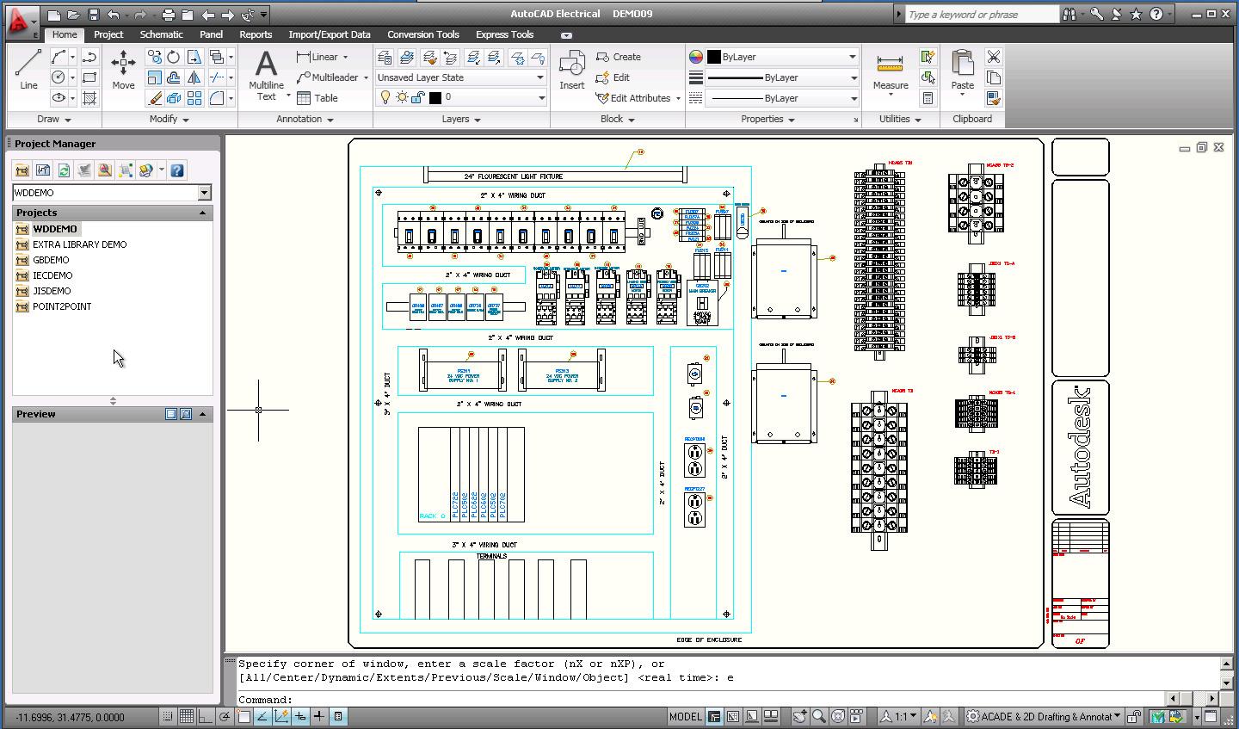Toggle the layer light bulb on/off
Viewport: 1239px width, 729px height.
(385, 98)
